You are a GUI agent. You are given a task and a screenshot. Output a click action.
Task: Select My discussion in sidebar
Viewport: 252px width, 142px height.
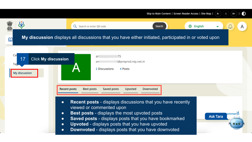(23, 73)
